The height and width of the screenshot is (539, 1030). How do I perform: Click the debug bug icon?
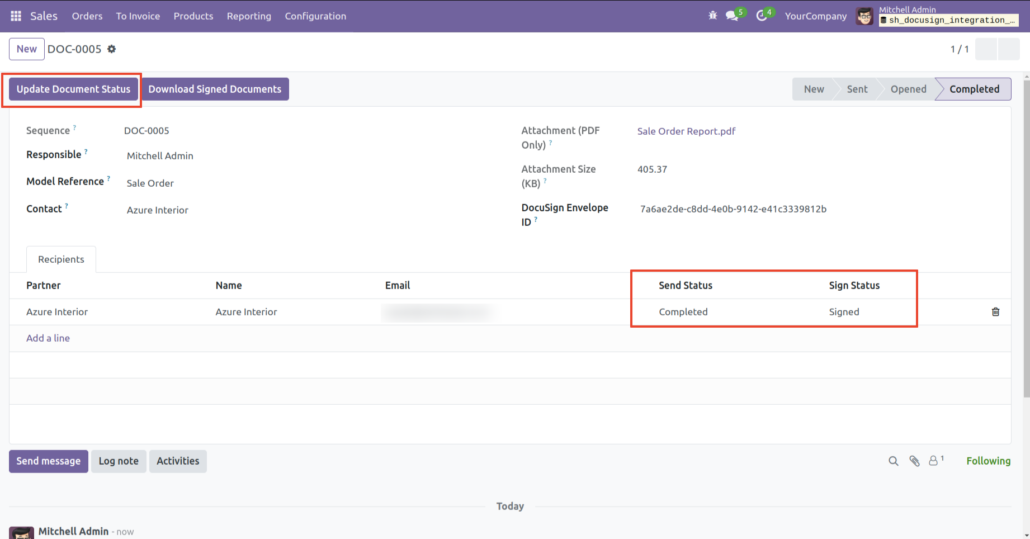point(712,16)
